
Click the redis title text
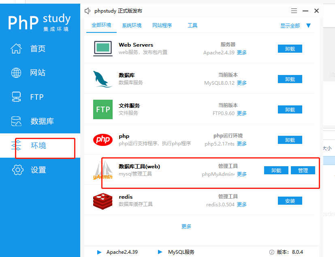click(126, 197)
